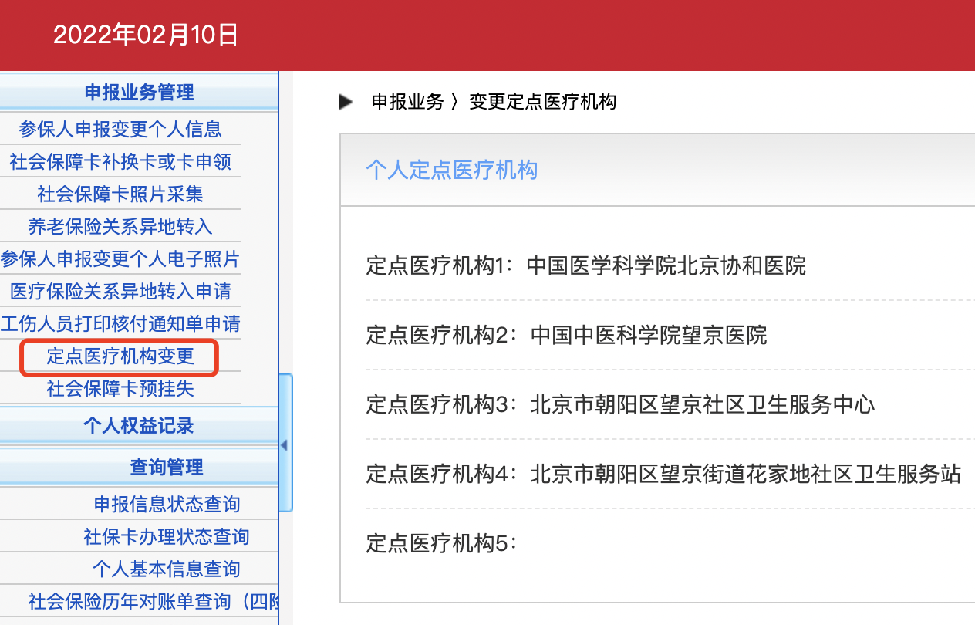Open 社会保障卡补换卡或卡申领 page
Viewport: 975px width, 625px height.
tap(121, 162)
